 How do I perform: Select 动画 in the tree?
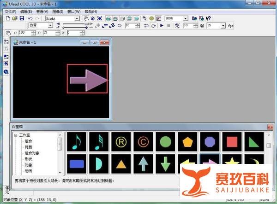(28, 171)
